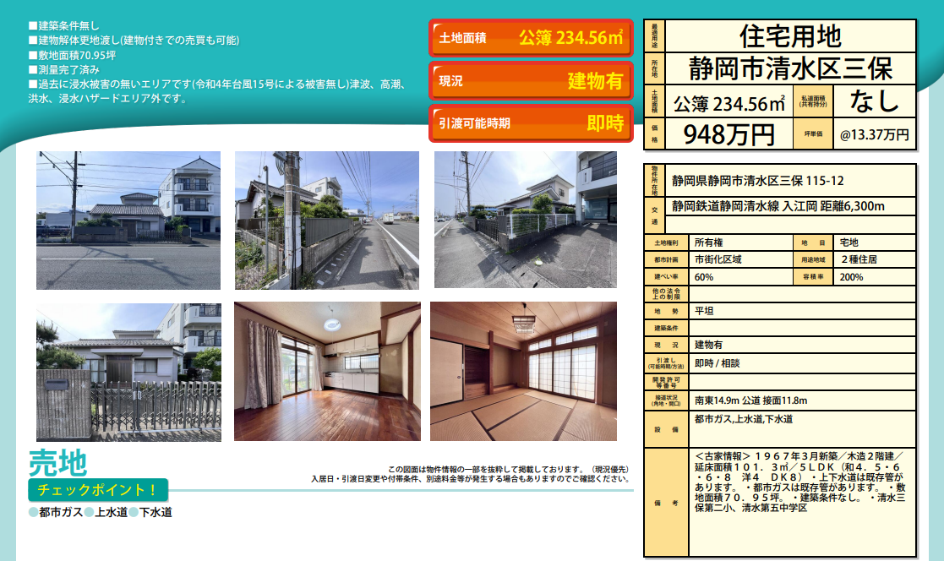Click the 土地面積 公簿 234.56㎡ orange badge
This screenshot has width=944, height=561.
coord(531,38)
